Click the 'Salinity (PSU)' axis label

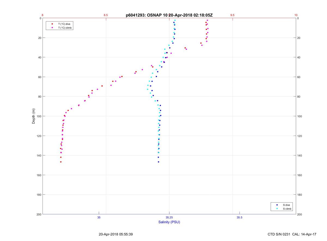pos(169,222)
